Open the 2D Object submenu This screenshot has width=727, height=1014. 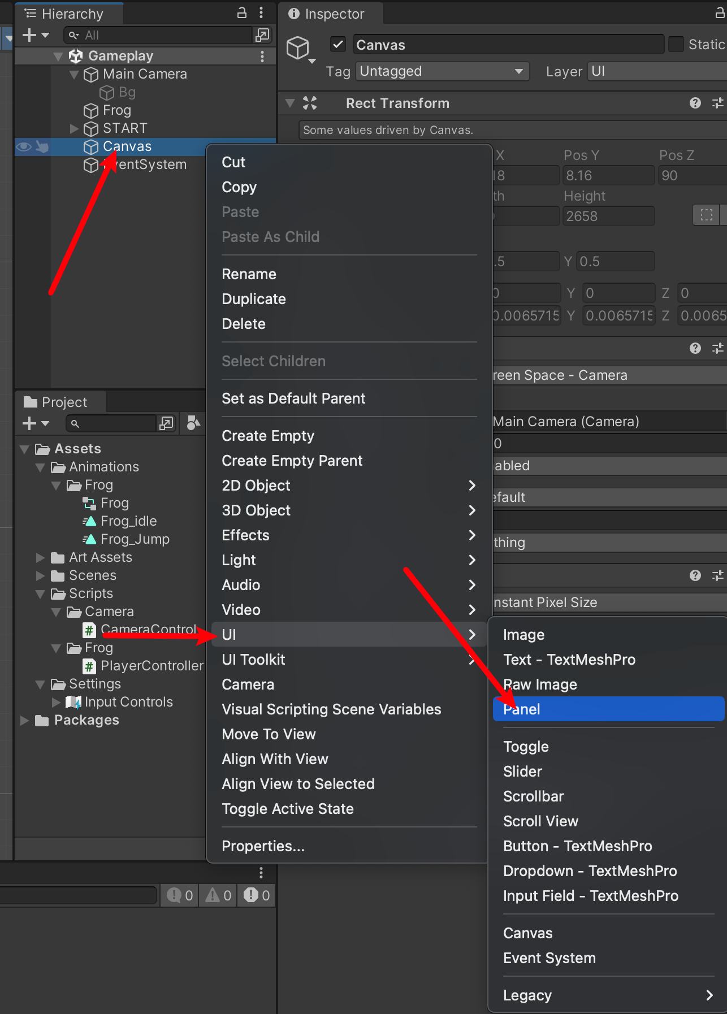pyautogui.click(x=348, y=486)
